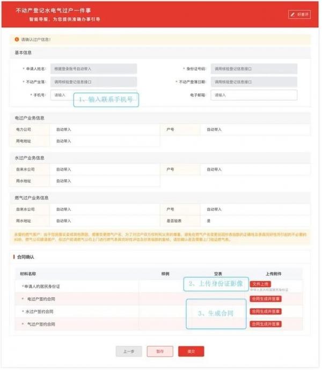
Task: Focus the 申请人姓名 field
Action: point(93,69)
